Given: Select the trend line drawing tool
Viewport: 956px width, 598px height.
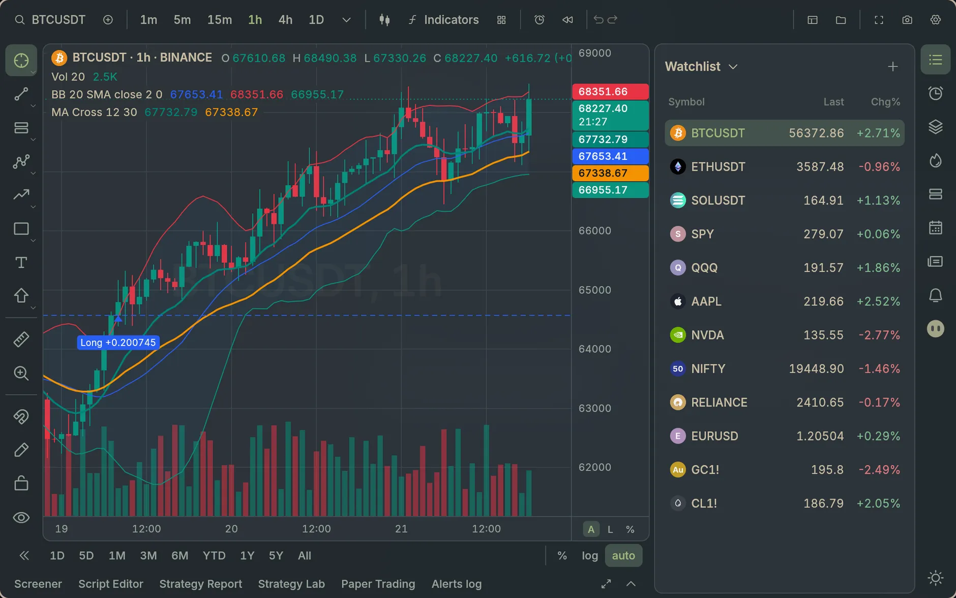Looking at the screenshot, I should coord(21,94).
